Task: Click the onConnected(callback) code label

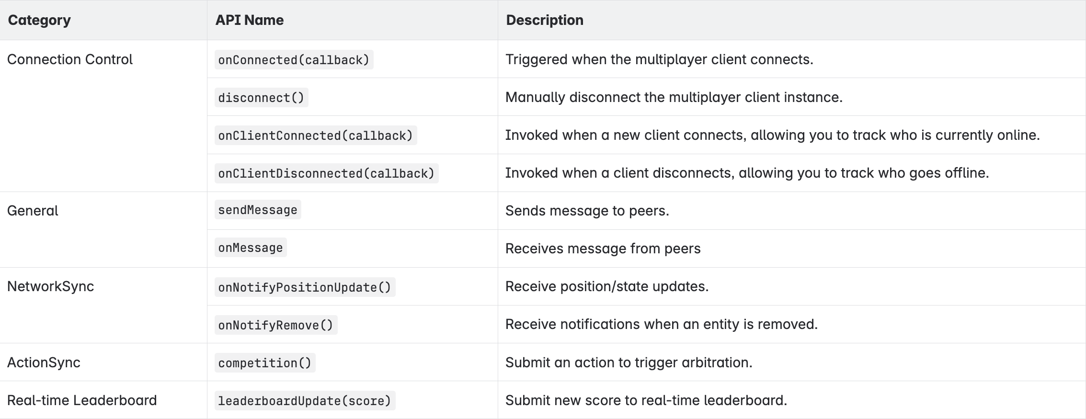Action: pyautogui.click(x=294, y=60)
